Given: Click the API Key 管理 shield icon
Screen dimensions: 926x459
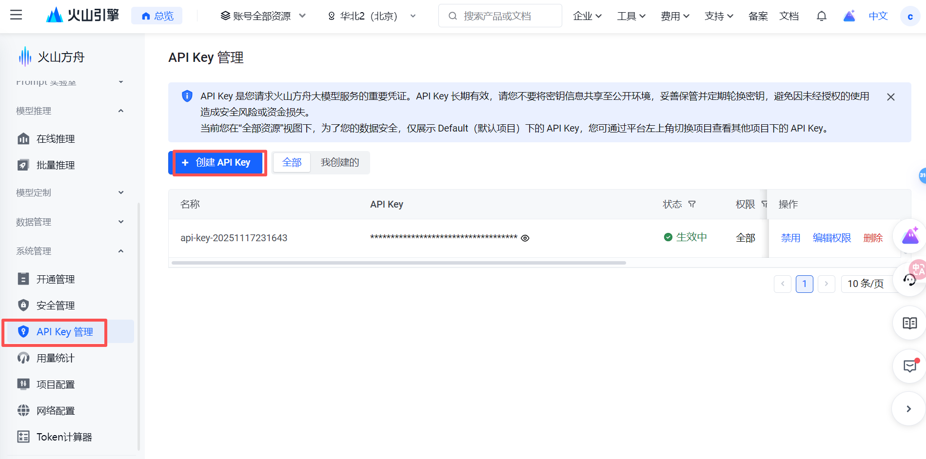Looking at the screenshot, I should coord(23,332).
